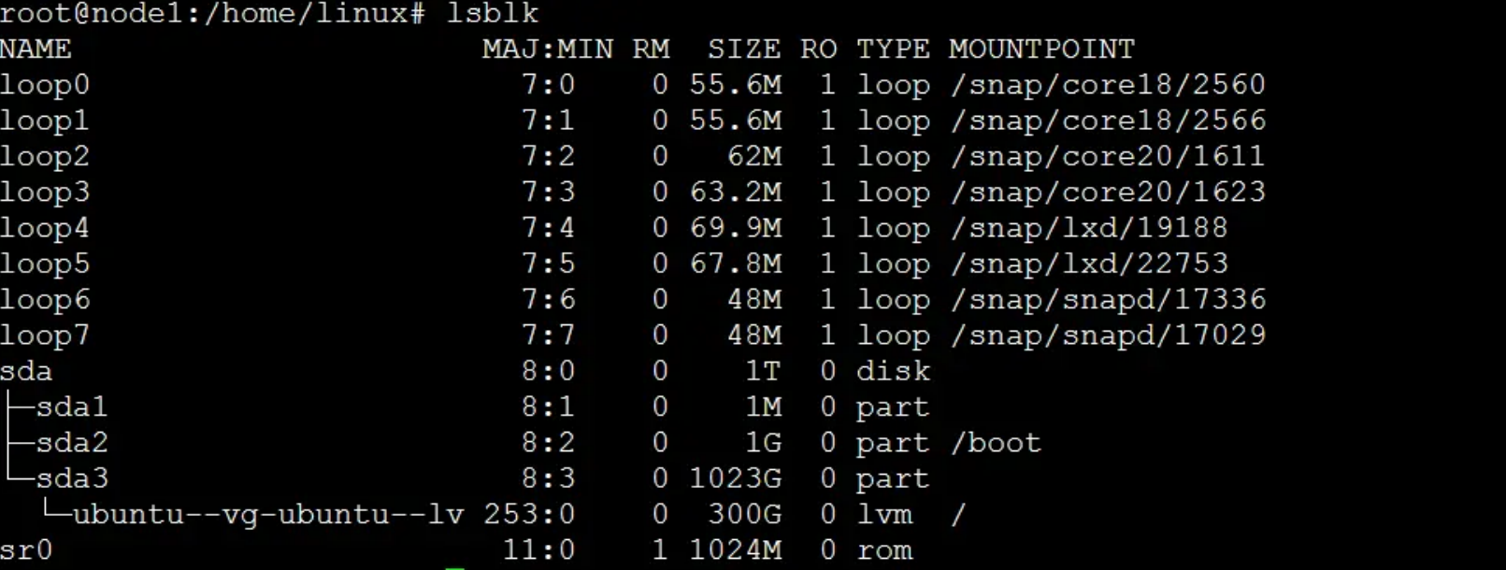Select the sda2 partition entry
This screenshot has height=570, width=1506.
tap(72, 443)
